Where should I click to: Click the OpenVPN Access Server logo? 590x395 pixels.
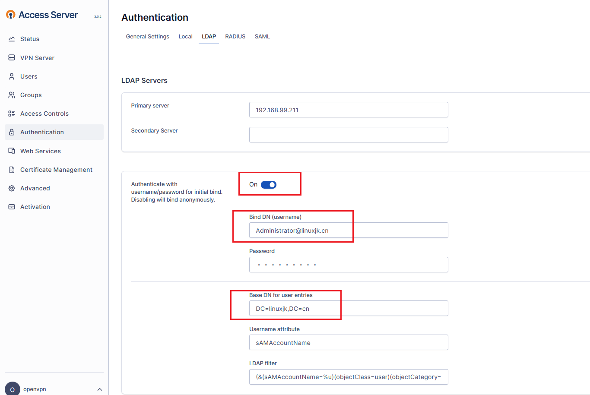pos(42,15)
